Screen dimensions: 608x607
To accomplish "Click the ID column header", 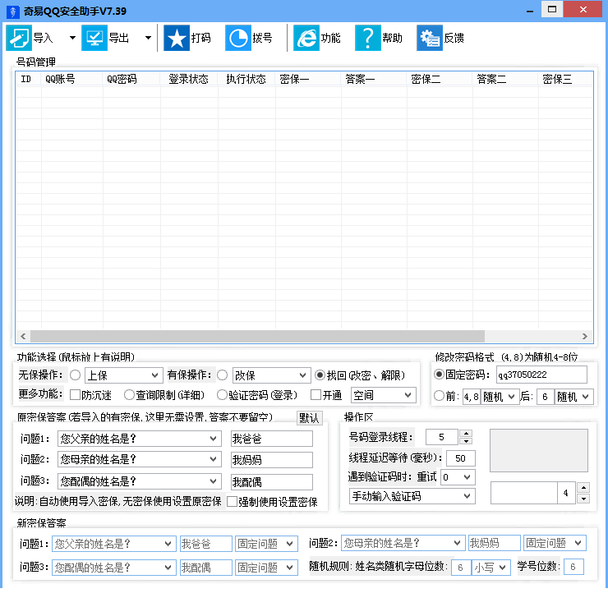I will pyautogui.click(x=29, y=79).
